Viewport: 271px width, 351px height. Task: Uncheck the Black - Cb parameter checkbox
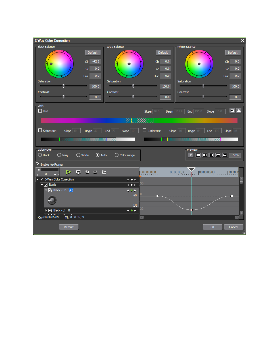click(x=50, y=190)
